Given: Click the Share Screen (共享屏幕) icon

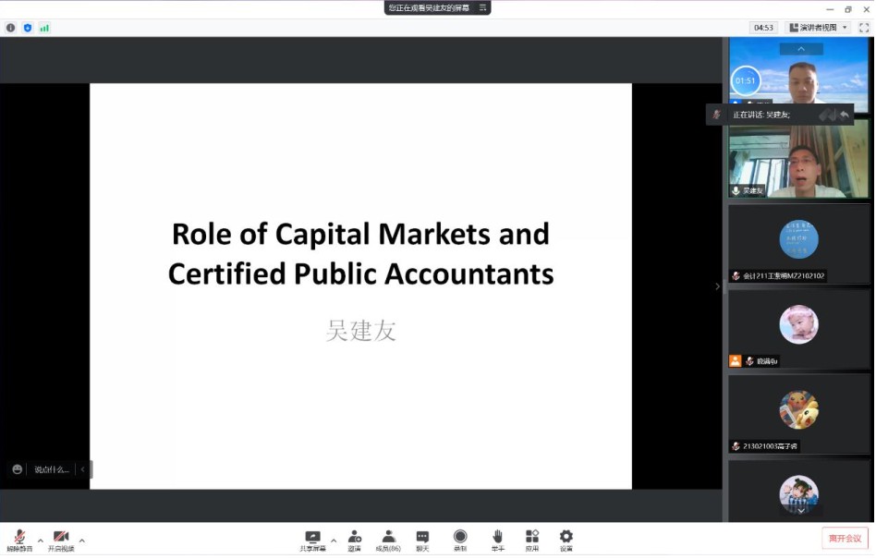Looking at the screenshot, I should tap(312, 537).
